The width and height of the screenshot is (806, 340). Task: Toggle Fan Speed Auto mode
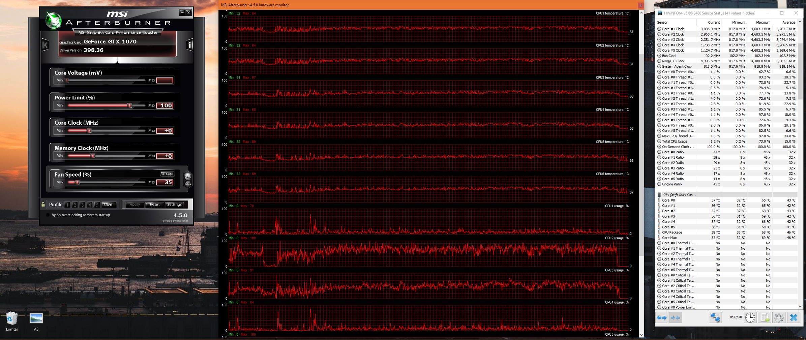(167, 174)
